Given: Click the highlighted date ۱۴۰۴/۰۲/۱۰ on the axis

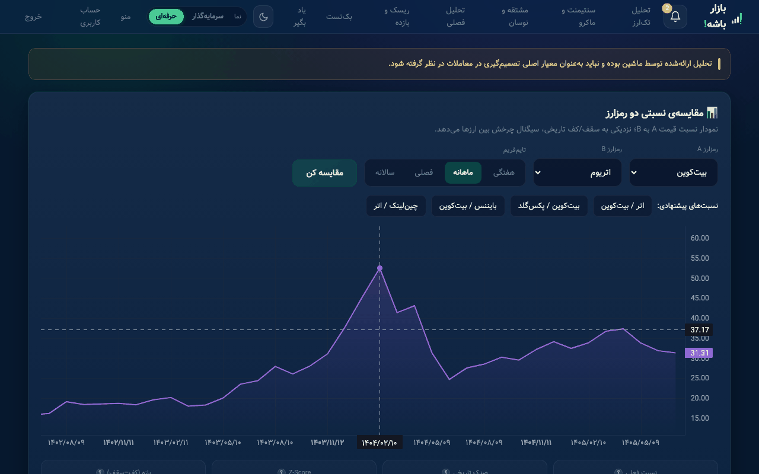Looking at the screenshot, I should click(379, 443).
